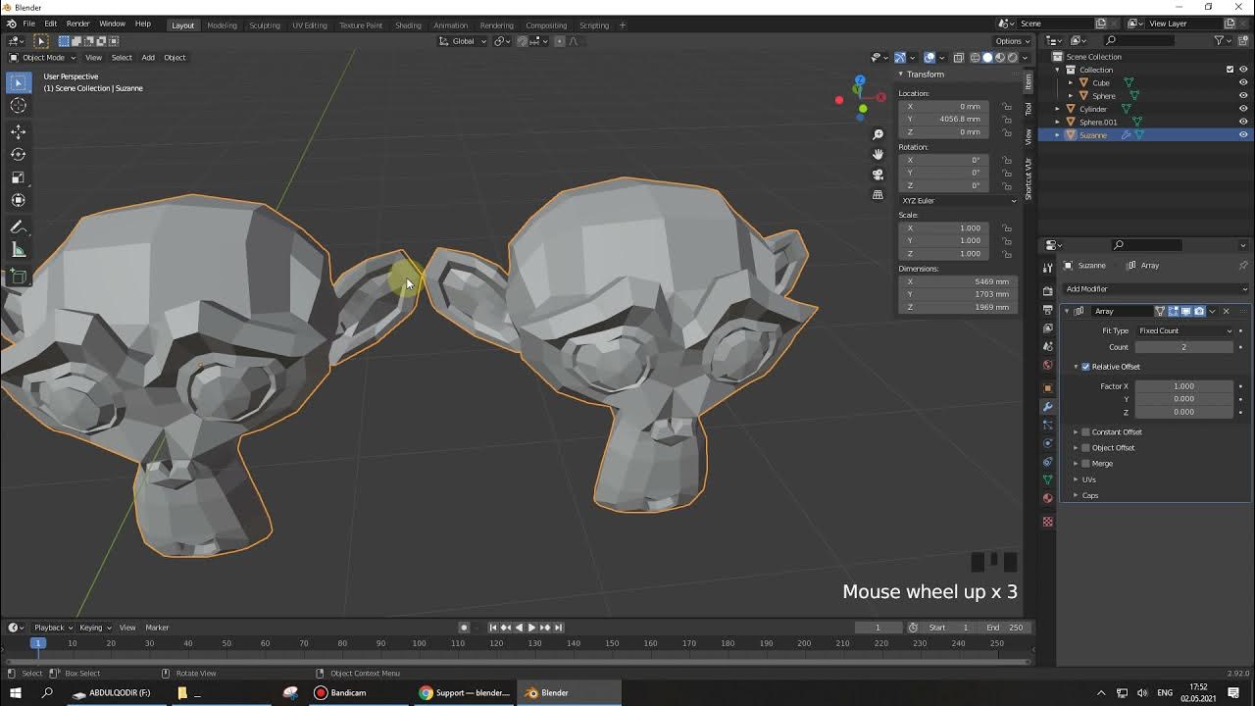
Task: Select the Add Cube tool
Action: point(18,277)
